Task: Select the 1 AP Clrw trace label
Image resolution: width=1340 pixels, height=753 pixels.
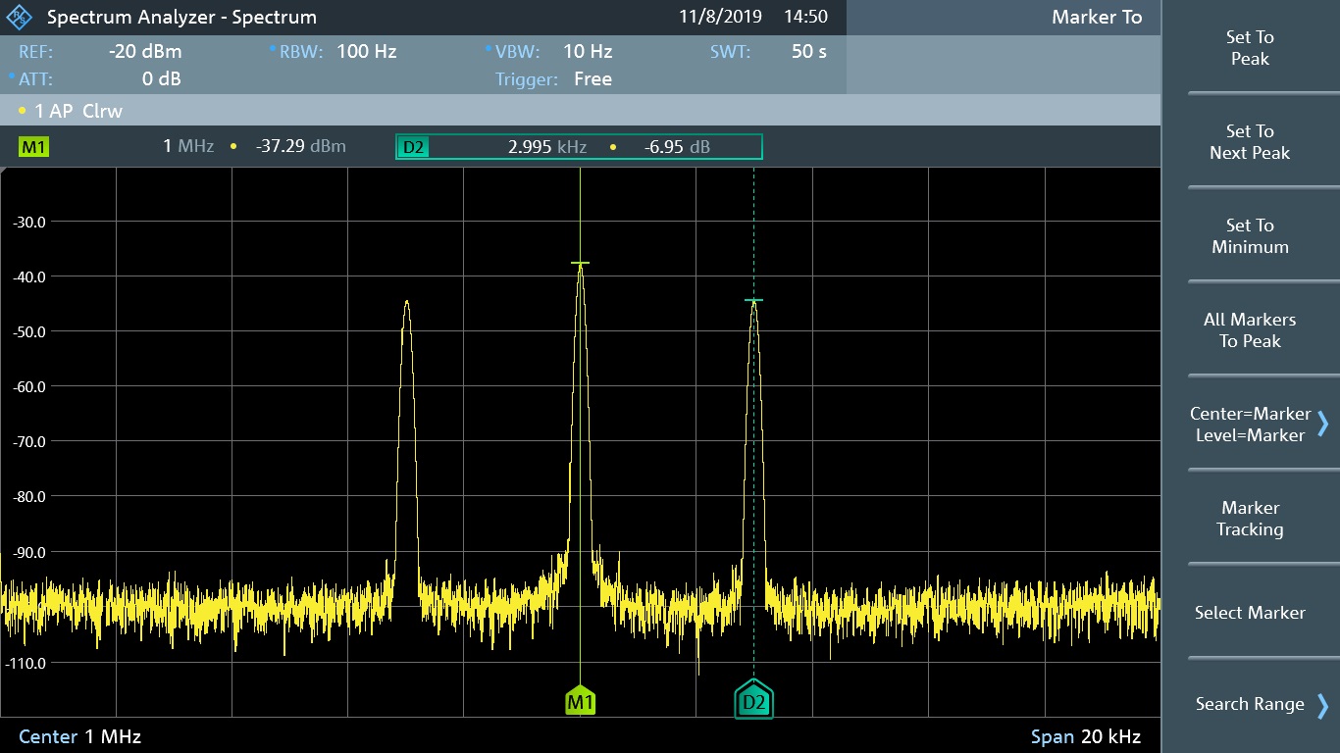Action: point(78,111)
